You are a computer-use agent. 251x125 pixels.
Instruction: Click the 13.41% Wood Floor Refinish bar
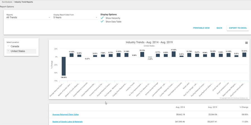(x=244, y=55)
